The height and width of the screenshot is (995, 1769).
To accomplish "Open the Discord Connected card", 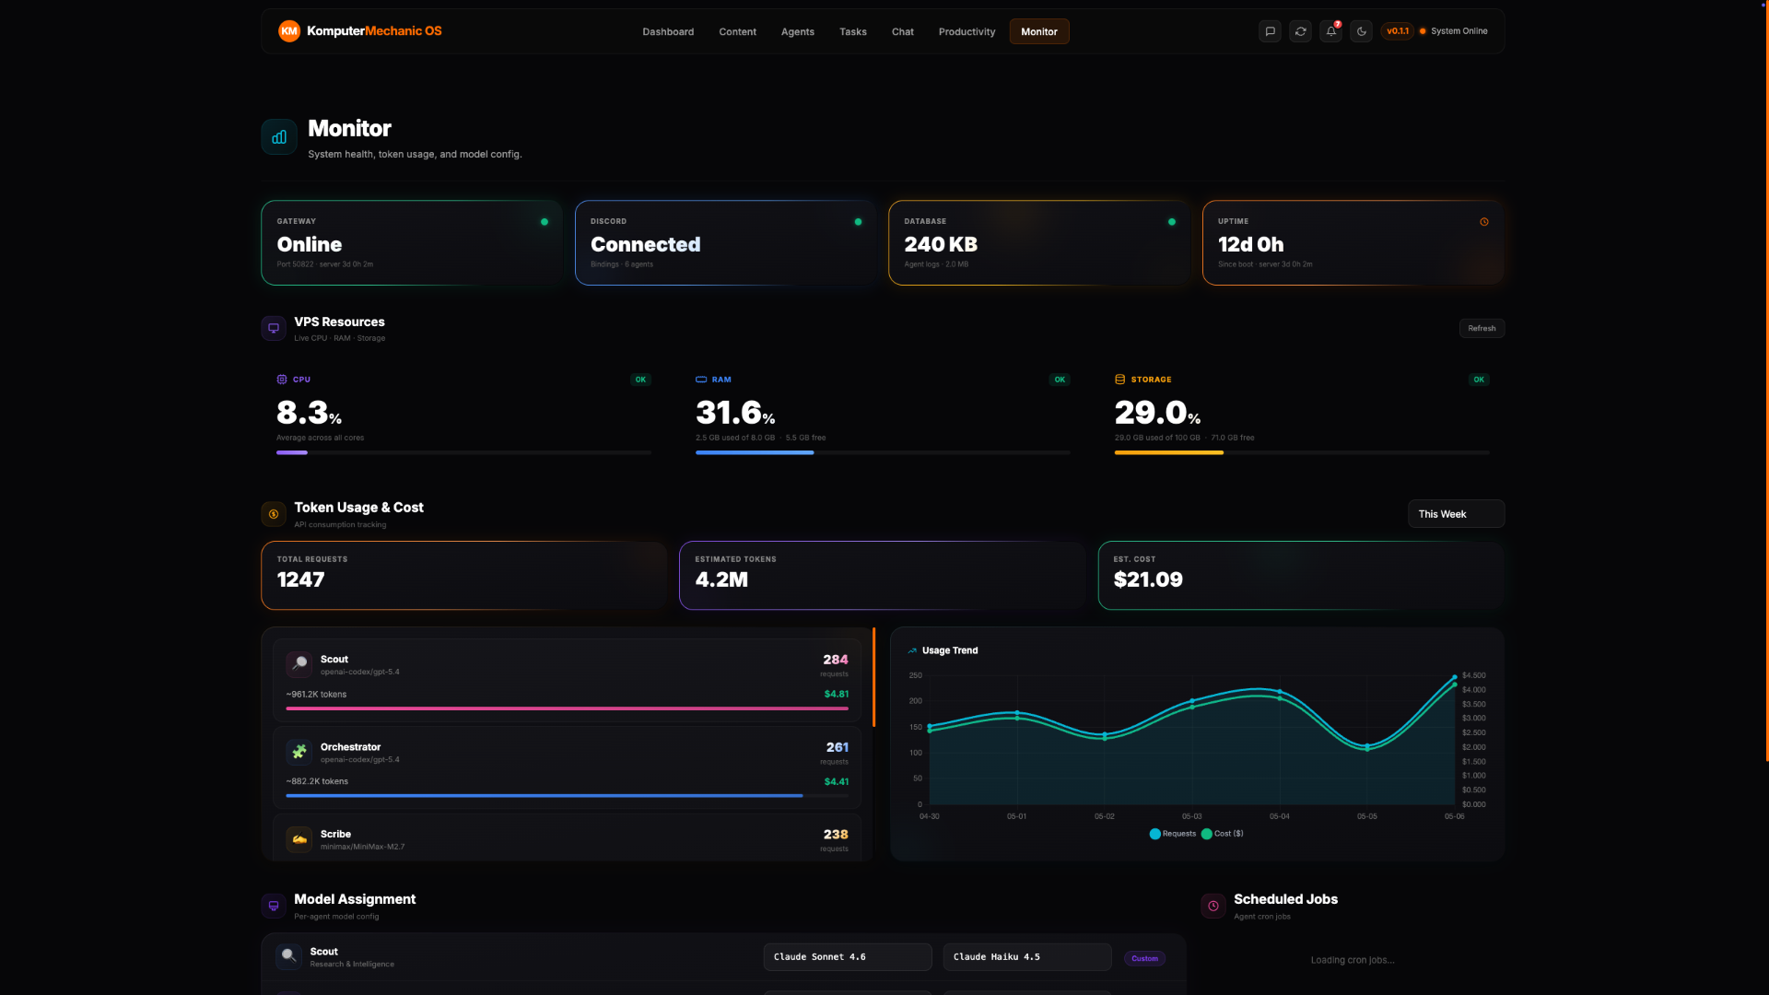I will 725,243.
